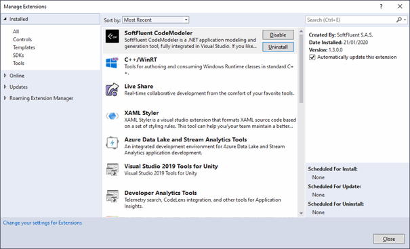Screen dimensions: 410x249
Task: Click the Tools for Unity extension icon
Action: pyautogui.click(x=112, y=169)
